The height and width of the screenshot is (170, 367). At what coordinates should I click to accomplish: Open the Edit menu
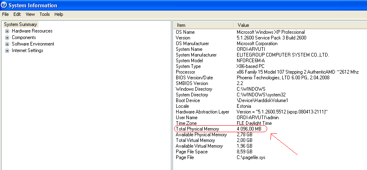click(x=17, y=14)
